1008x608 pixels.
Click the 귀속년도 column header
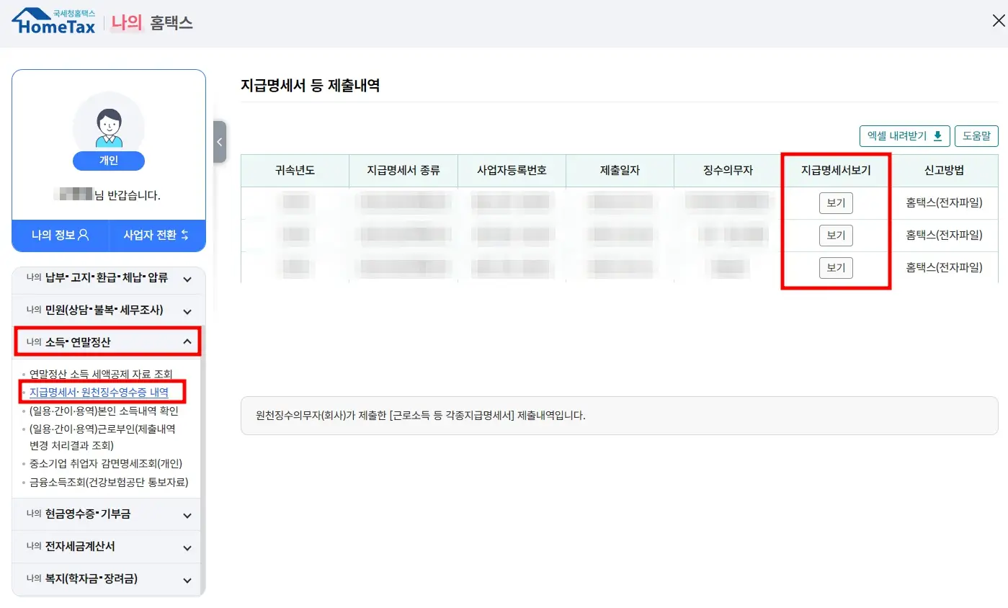295,171
